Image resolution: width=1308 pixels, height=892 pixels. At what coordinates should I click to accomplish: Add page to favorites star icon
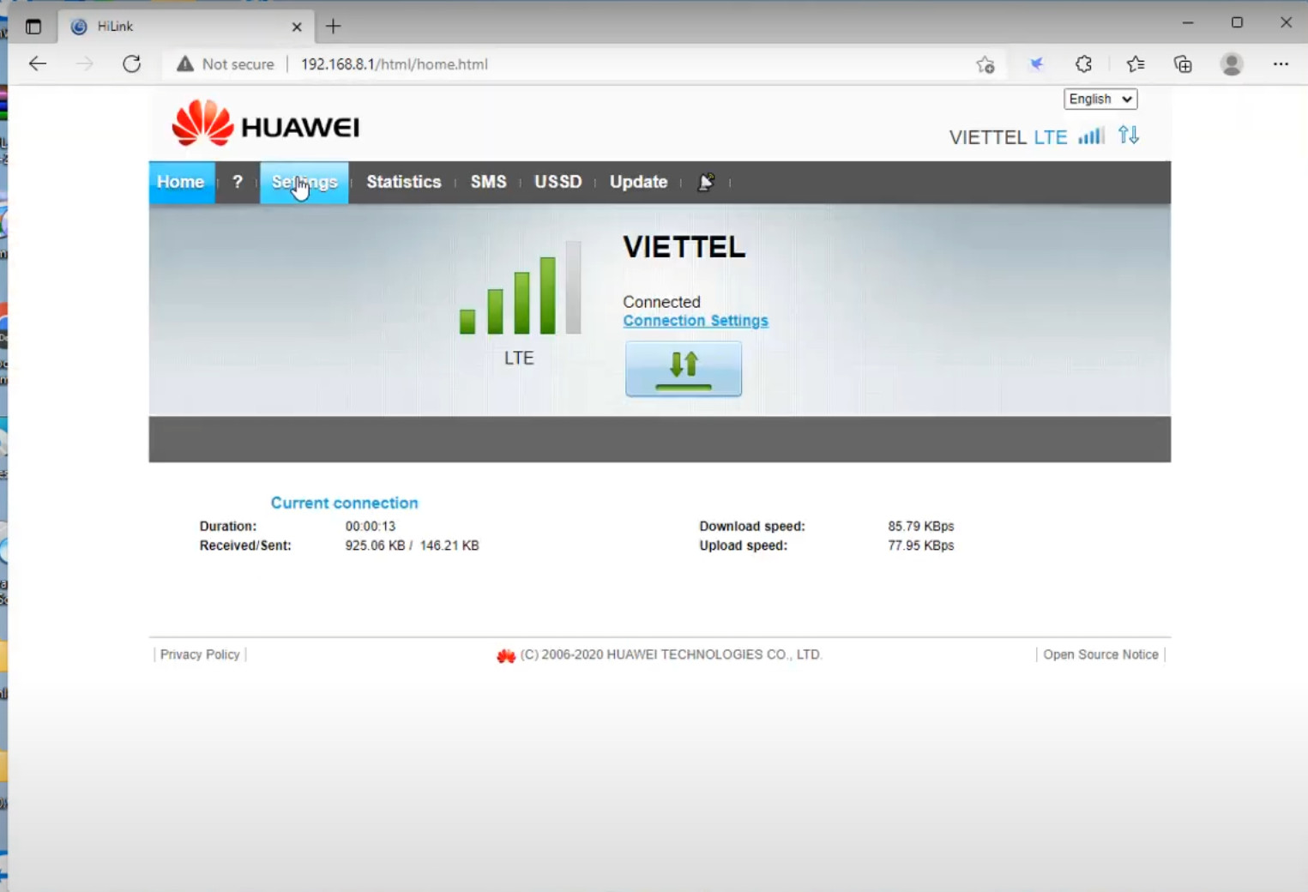click(x=985, y=64)
